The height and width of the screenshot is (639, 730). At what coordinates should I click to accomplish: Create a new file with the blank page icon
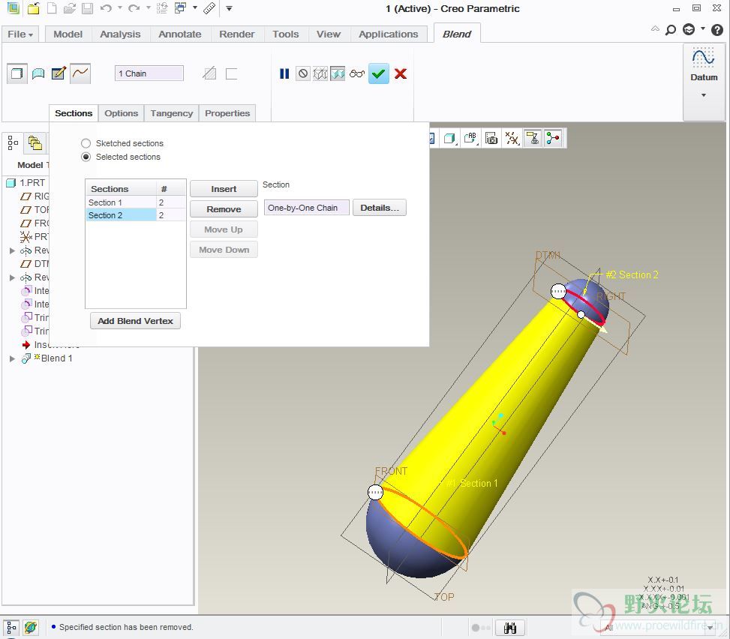(x=52, y=8)
